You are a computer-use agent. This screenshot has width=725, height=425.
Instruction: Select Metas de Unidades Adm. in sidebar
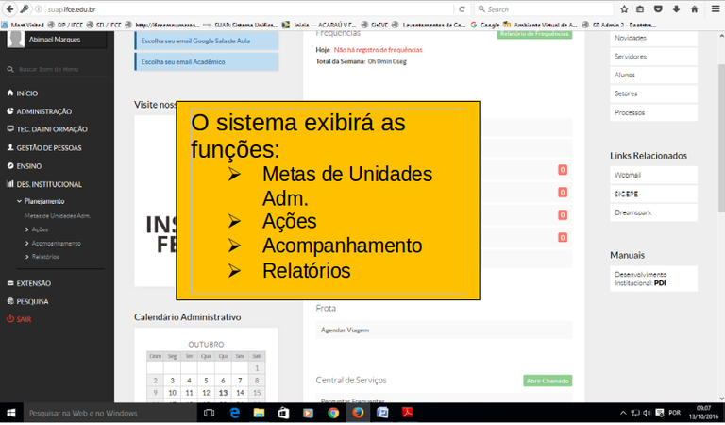(x=58, y=216)
